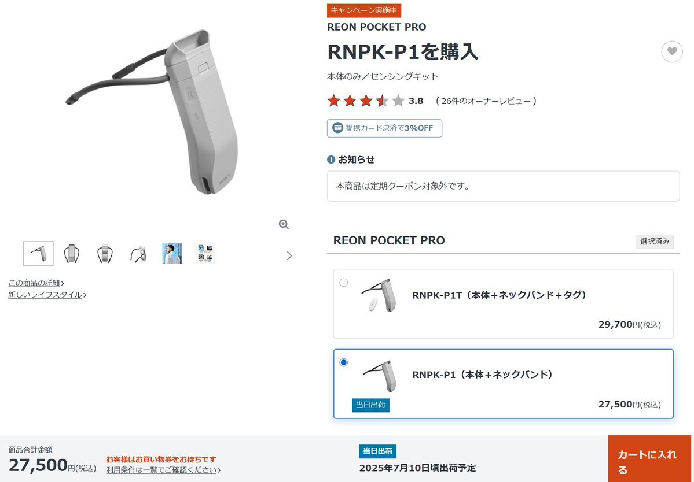The height and width of the screenshot is (482, 694).
Task: Click the magnifier zoom icon under product image
Action: click(x=284, y=224)
